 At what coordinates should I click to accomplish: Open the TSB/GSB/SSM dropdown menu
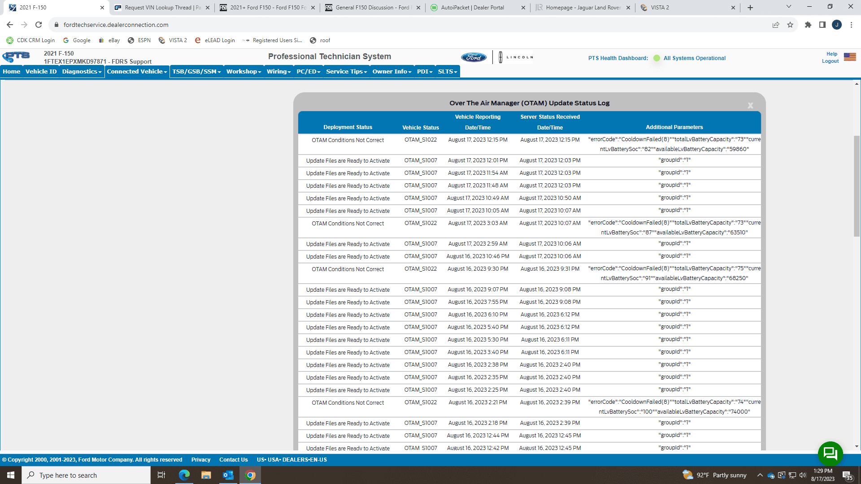[196, 72]
